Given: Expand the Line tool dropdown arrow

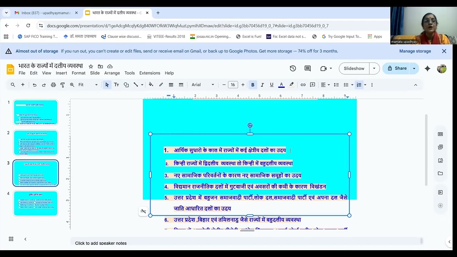Looking at the screenshot, I should pyautogui.click(x=142, y=85).
